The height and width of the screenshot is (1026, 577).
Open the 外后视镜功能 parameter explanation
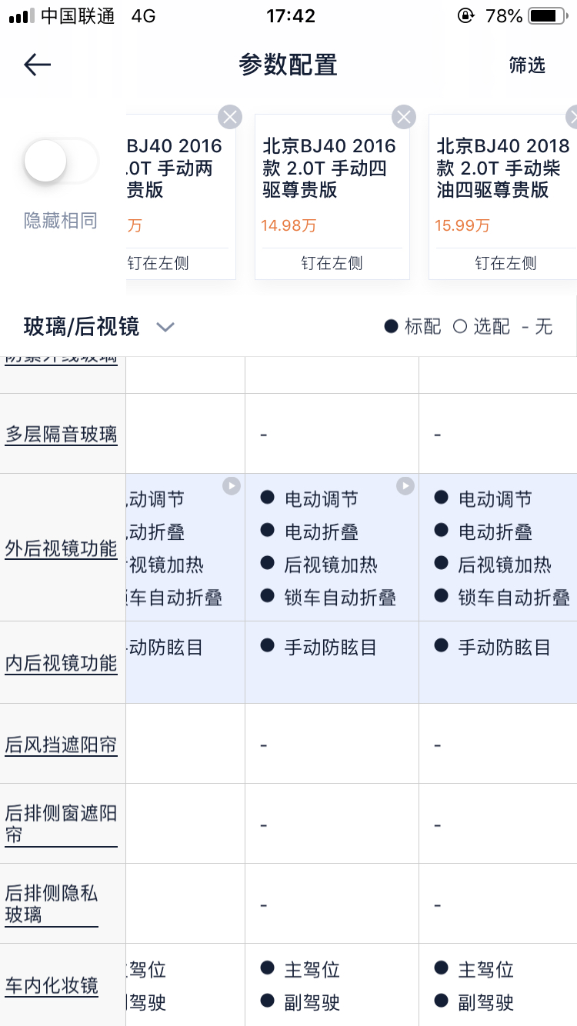click(62, 548)
